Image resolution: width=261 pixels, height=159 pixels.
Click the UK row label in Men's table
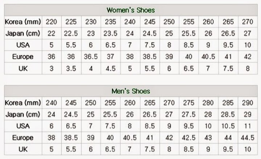point(23,149)
